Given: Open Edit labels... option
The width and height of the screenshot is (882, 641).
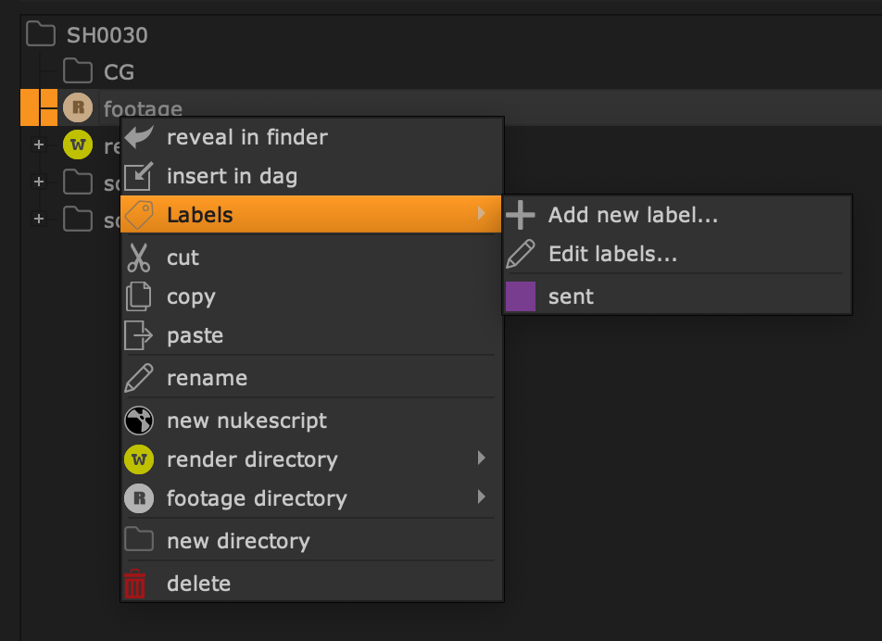Looking at the screenshot, I should tap(612, 254).
